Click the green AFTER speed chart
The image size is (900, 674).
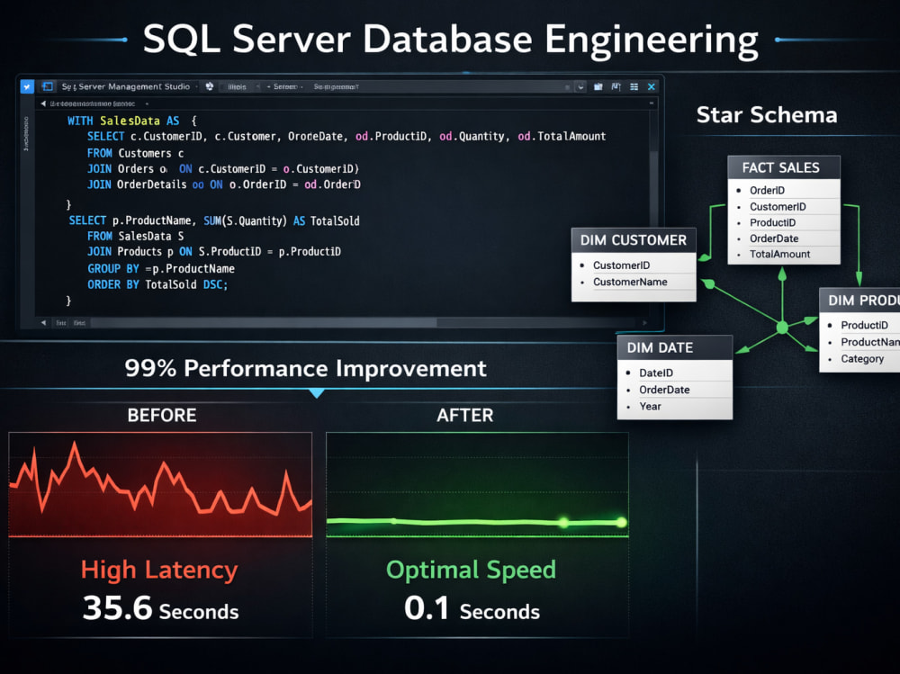[x=478, y=485]
